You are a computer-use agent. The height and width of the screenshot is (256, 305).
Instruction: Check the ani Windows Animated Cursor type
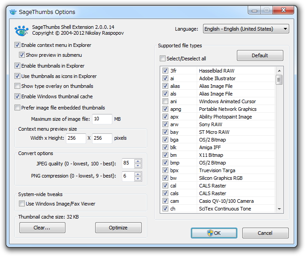tap(165, 101)
